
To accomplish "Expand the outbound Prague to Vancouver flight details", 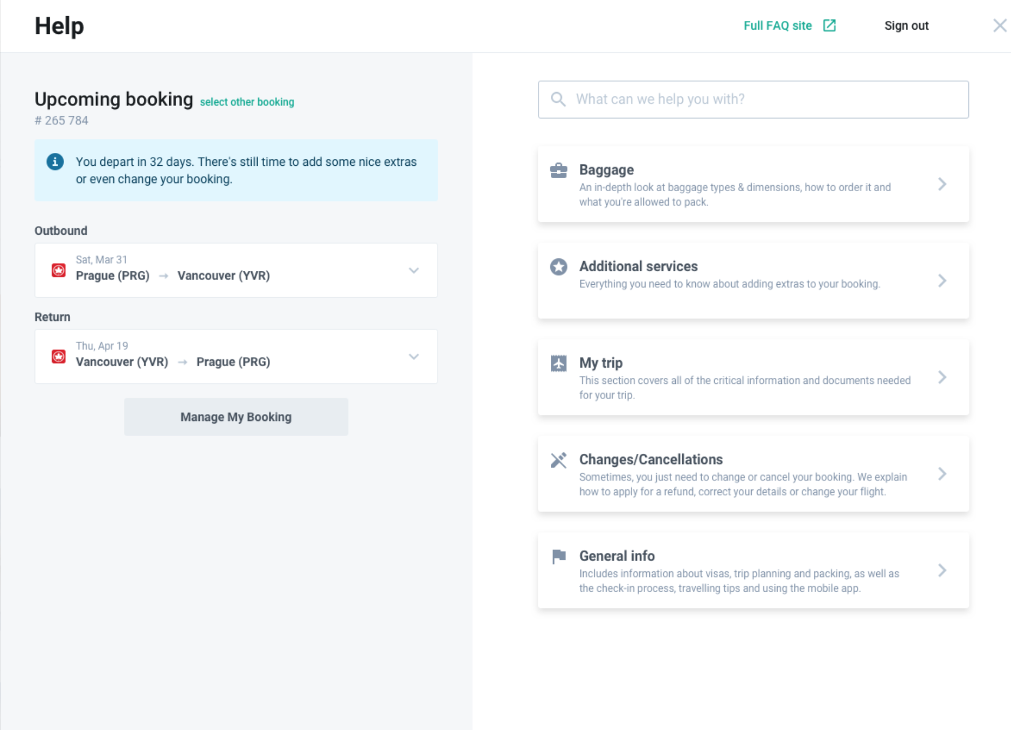I will (414, 270).
